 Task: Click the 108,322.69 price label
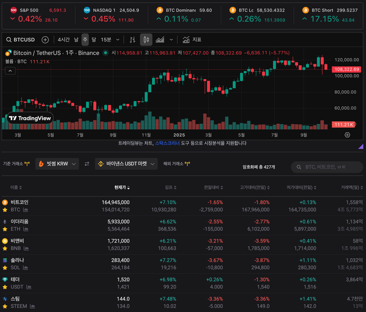pos(347,69)
